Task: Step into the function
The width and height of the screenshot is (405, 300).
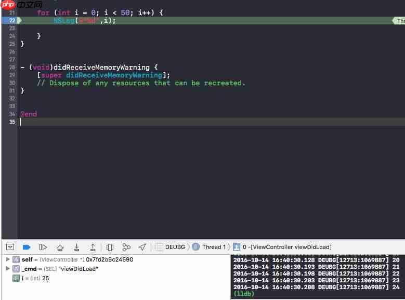Action: click(76, 247)
